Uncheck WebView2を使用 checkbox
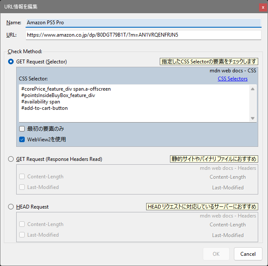 tap(22, 140)
